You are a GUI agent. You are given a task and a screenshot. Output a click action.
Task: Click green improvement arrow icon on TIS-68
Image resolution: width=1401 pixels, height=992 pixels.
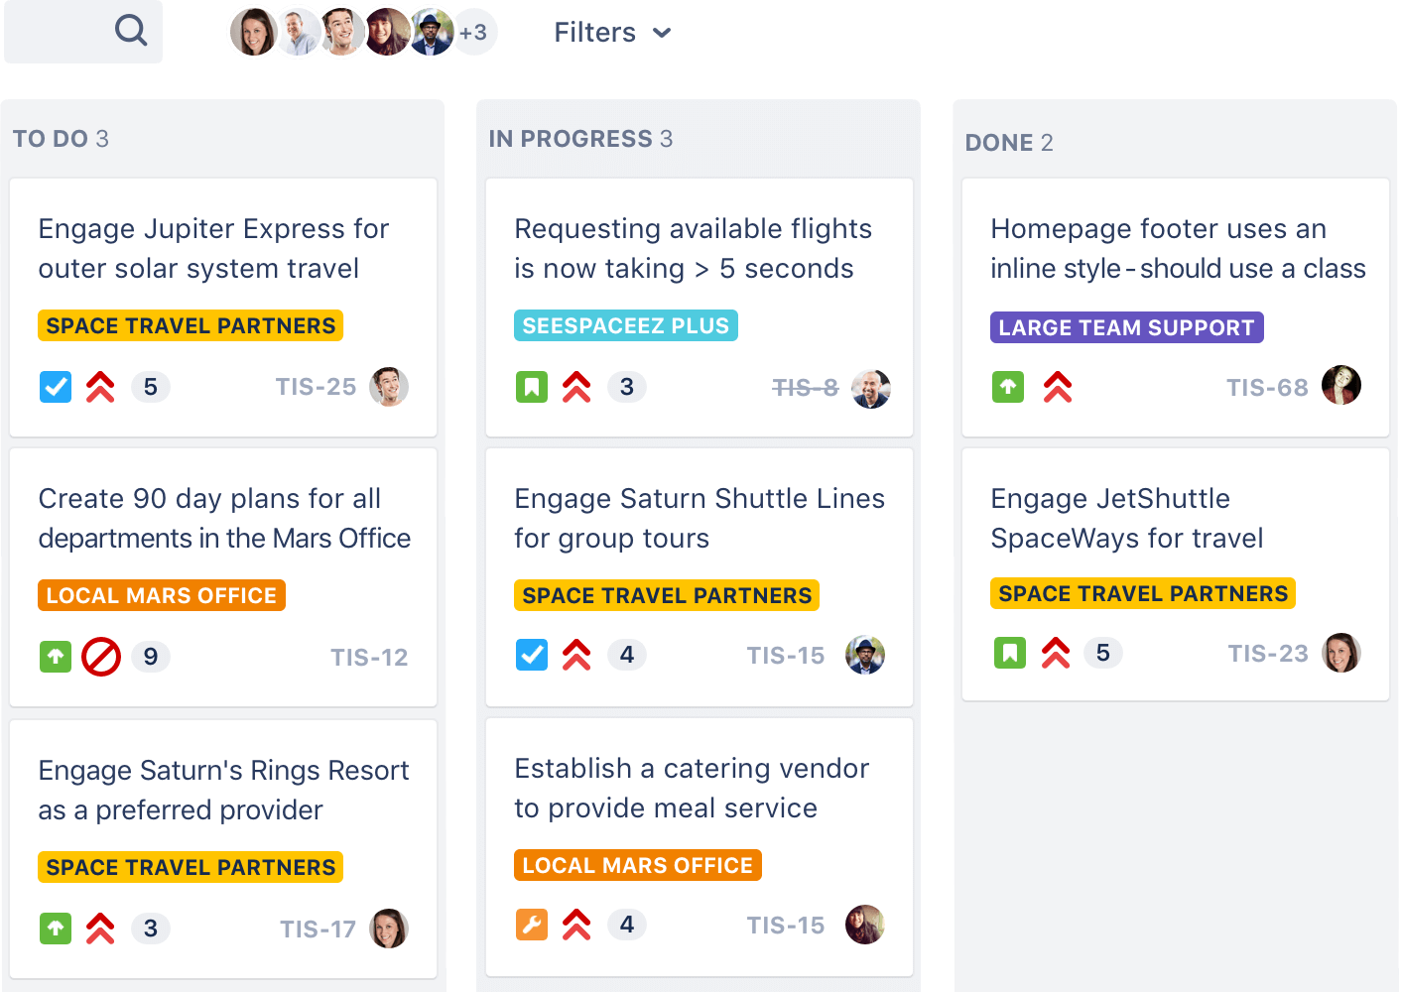1008,387
